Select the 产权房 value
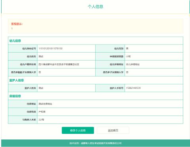This screenshot has height=147, width=190. click(42, 112)
